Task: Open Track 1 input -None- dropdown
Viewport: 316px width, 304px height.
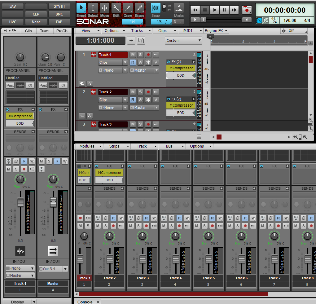Action: (x=113, y=70)
